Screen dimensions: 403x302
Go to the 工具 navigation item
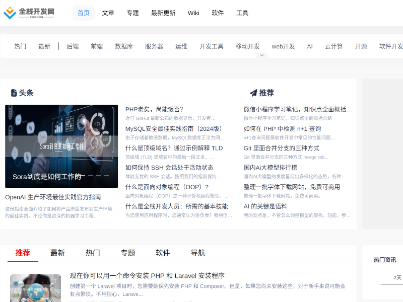point(242,13)
